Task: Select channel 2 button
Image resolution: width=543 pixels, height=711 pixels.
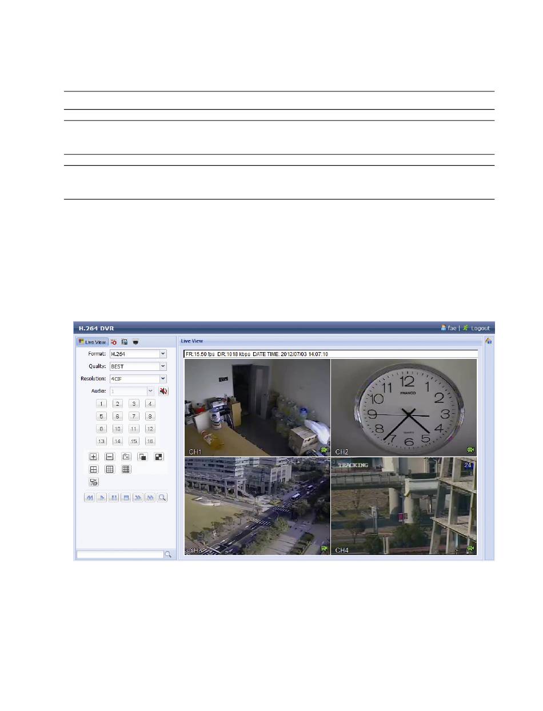Action: (118, 404)
